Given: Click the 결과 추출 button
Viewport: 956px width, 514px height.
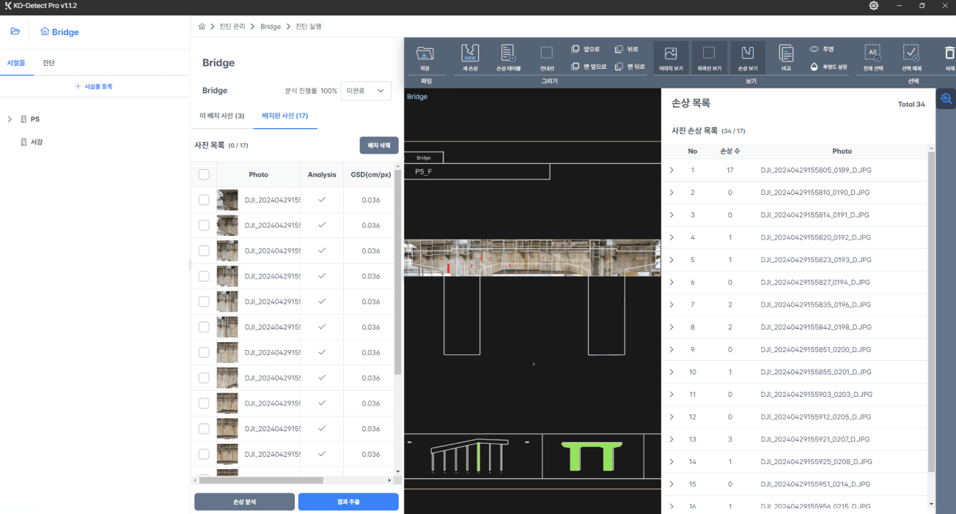Looking at the screenshot, I should click(x=348, y=502).
